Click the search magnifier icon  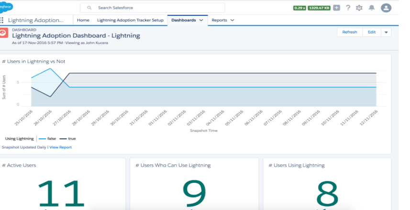[89, 8]
